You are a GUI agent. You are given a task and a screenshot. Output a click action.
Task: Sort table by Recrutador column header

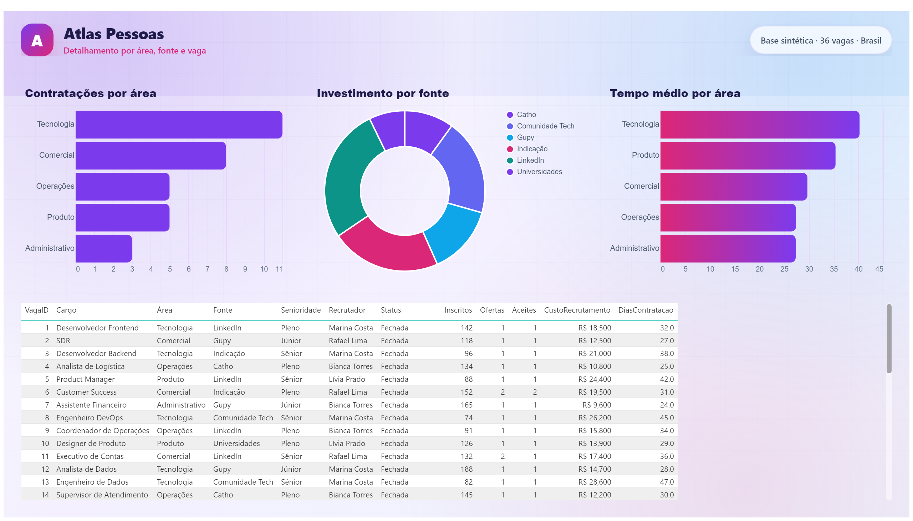(x=347, y=310)
